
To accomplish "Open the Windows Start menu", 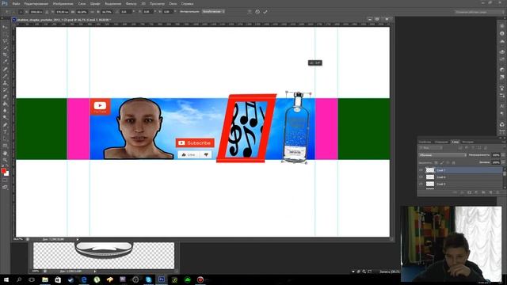I will pyautogui.click(x=6, y=279).
